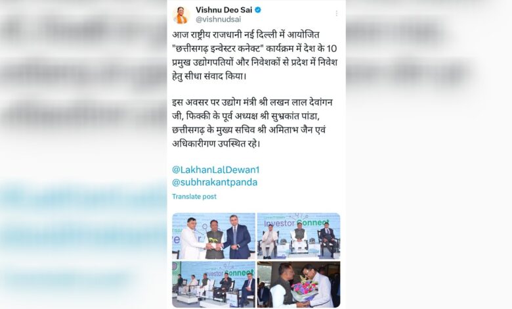The height and width of the screenshot is (309, 512).
Task: Open the top-left plant handover photo
Action: (x=213, y=236)
